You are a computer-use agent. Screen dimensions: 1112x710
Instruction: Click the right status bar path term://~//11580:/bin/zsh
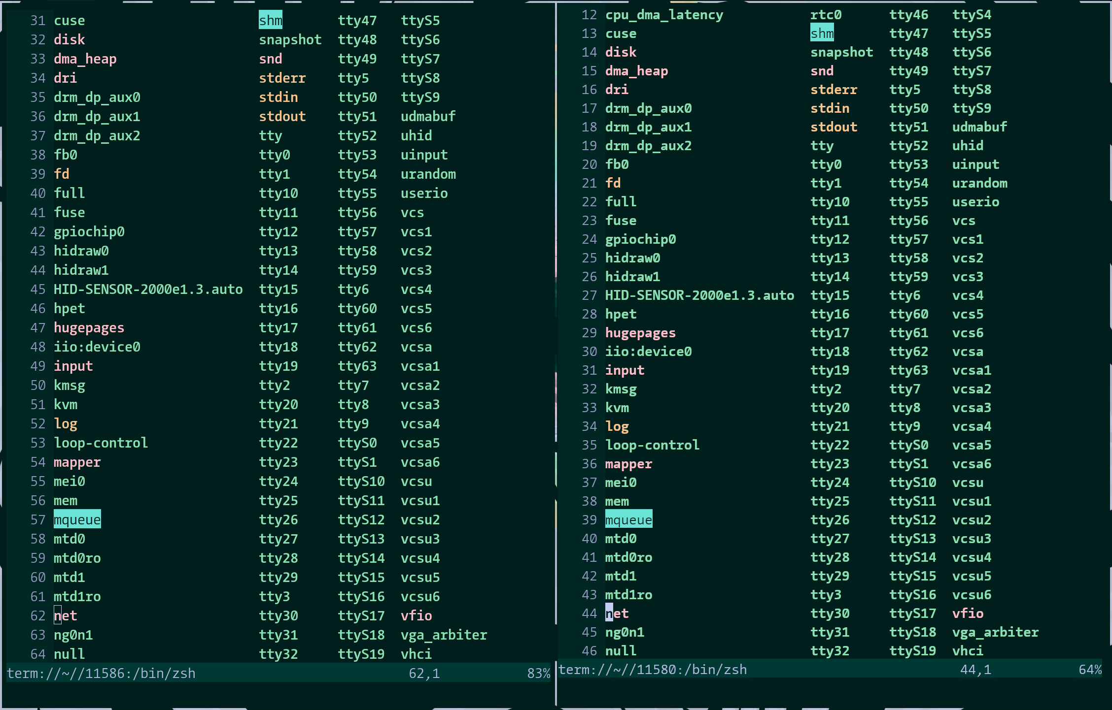tap(653, 670)
